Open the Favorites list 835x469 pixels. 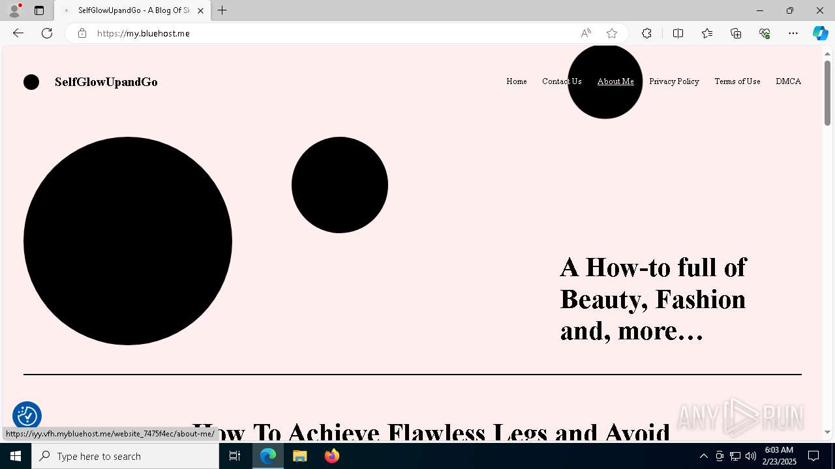tap(707, 33)
